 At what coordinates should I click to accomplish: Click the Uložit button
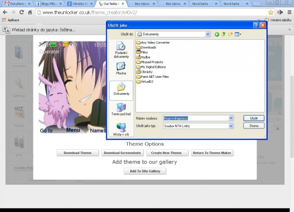[254, 118]
